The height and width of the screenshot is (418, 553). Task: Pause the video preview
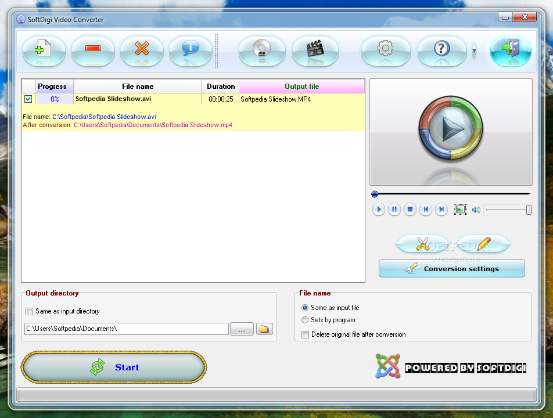(394, 210)
